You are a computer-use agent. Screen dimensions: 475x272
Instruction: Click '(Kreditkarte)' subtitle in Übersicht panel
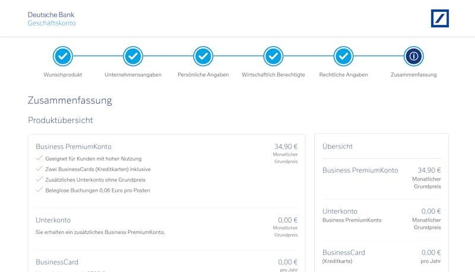pos(337,261)
